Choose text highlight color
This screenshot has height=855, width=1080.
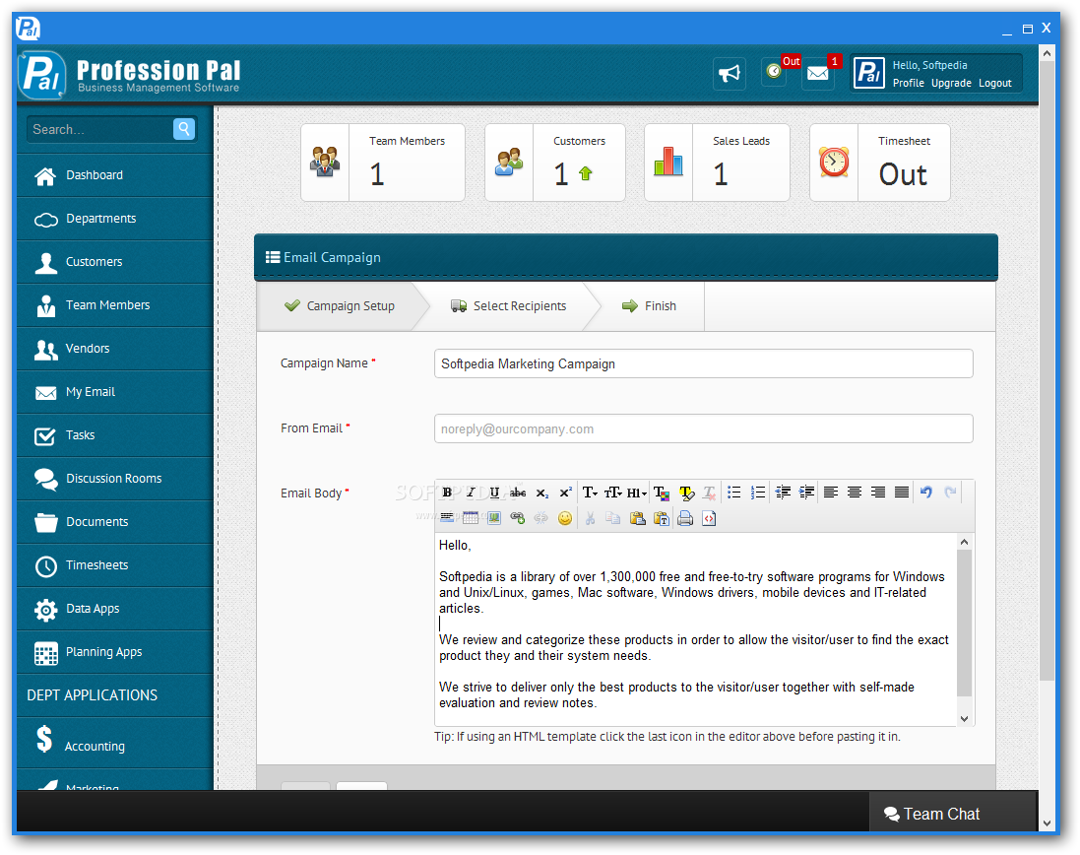(x=686, y=493)
